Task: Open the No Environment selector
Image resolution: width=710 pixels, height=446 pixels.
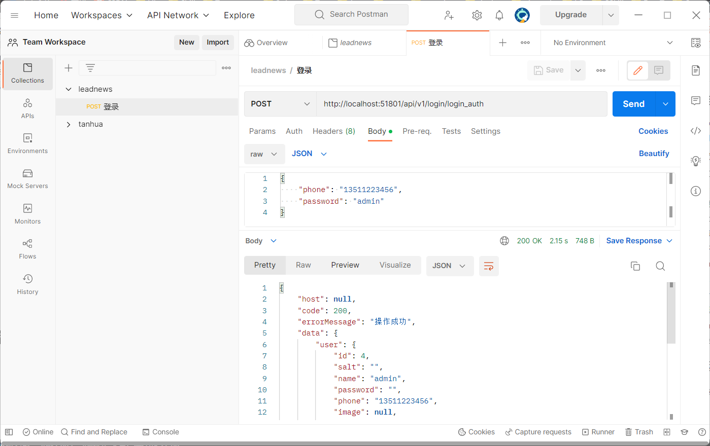Action: 613,43
